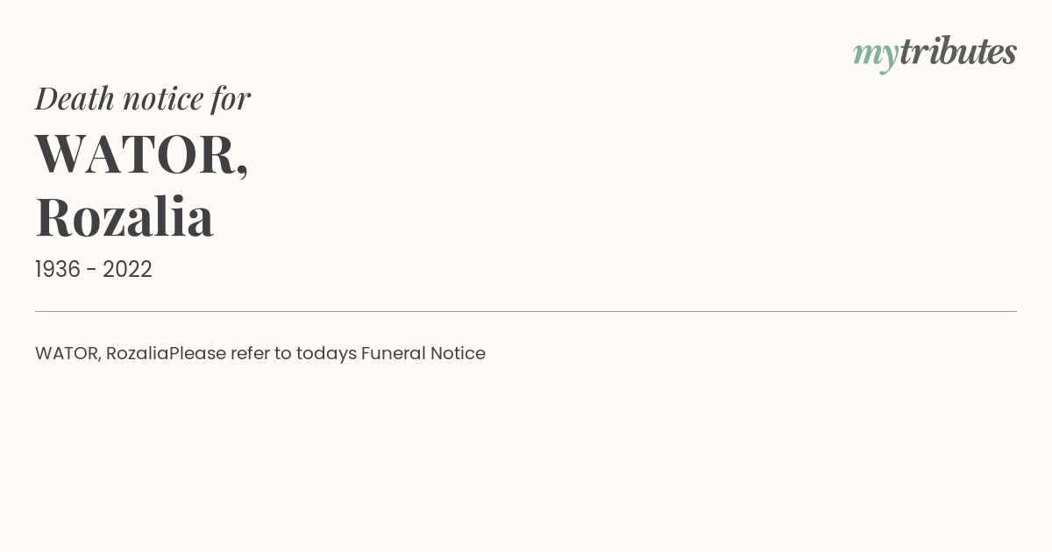The image size is (1052, 552).
Task: Click the notice body text paragraph
Action: coord(260,354)
